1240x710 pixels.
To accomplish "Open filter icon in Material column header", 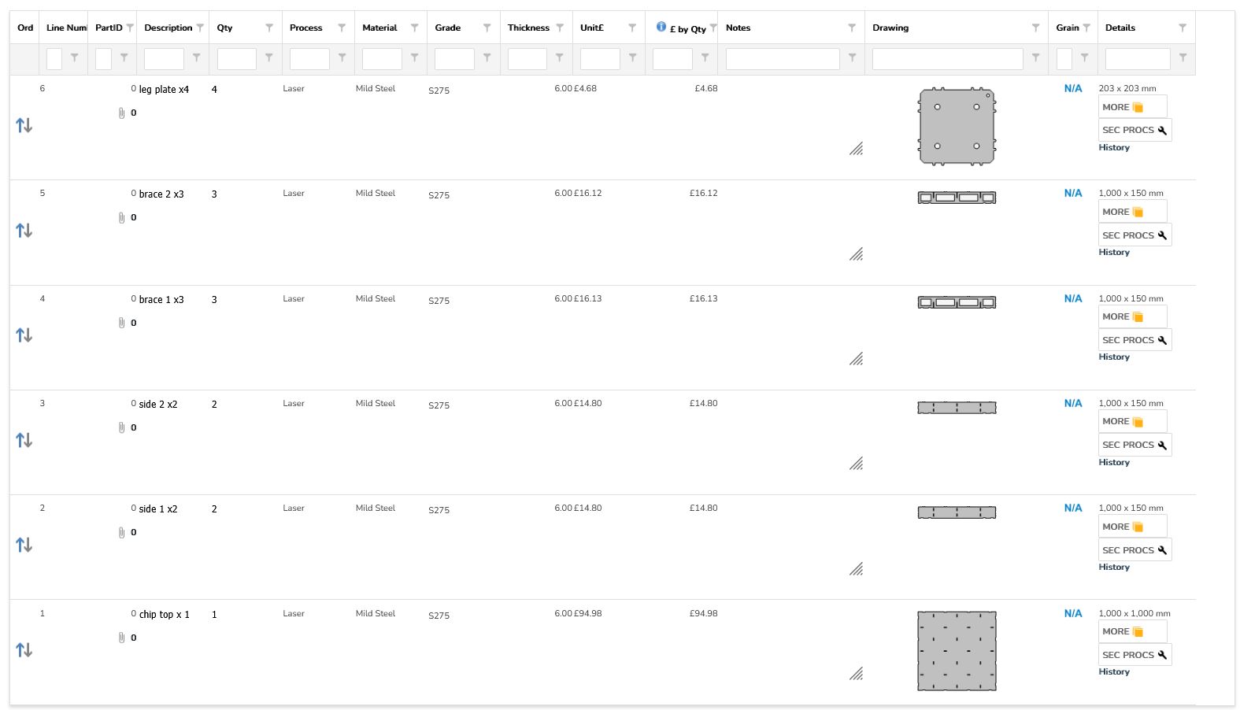I will click(414, 28).
